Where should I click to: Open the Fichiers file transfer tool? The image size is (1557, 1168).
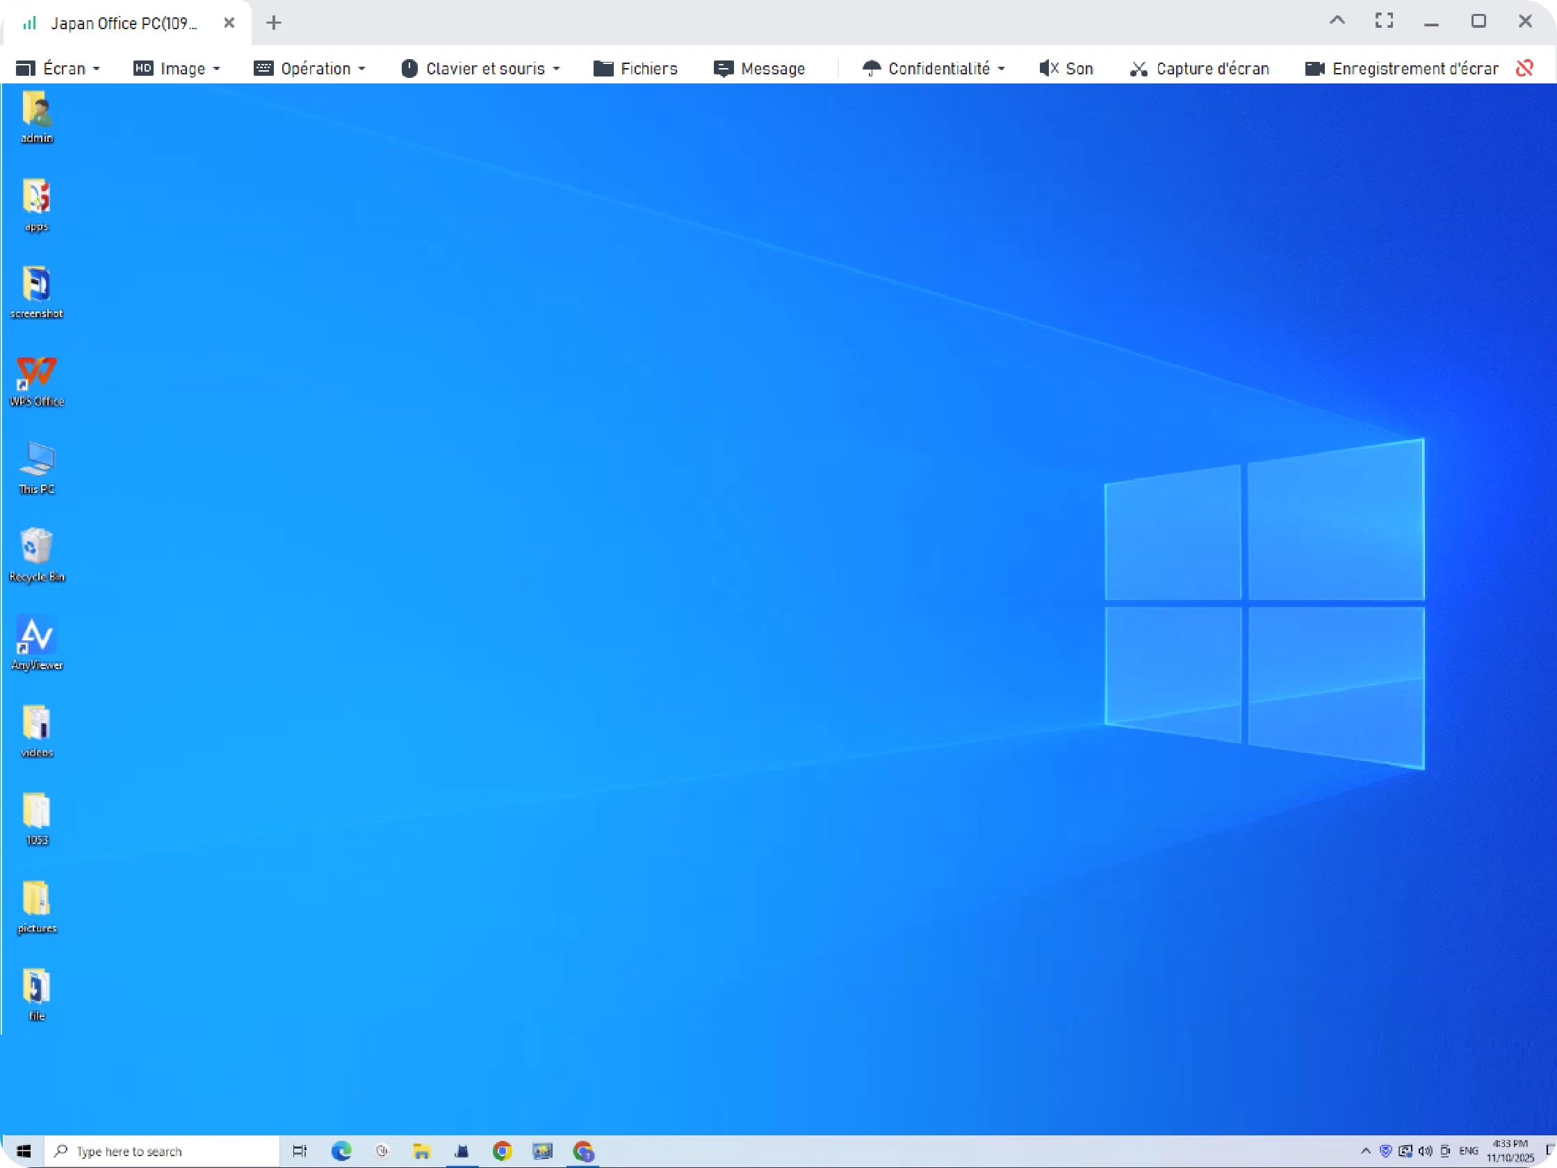point(635,68)
